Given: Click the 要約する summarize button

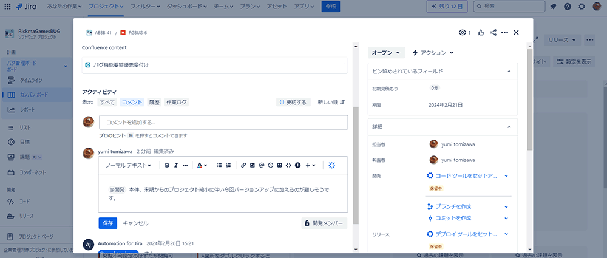Looking at the screenshot, I should click(293, 102).
